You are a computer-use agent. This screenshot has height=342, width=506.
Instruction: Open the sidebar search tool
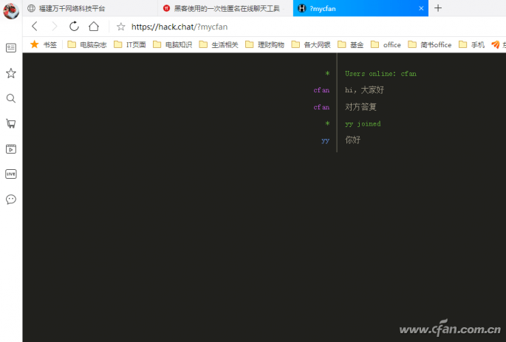pos(11,98)
